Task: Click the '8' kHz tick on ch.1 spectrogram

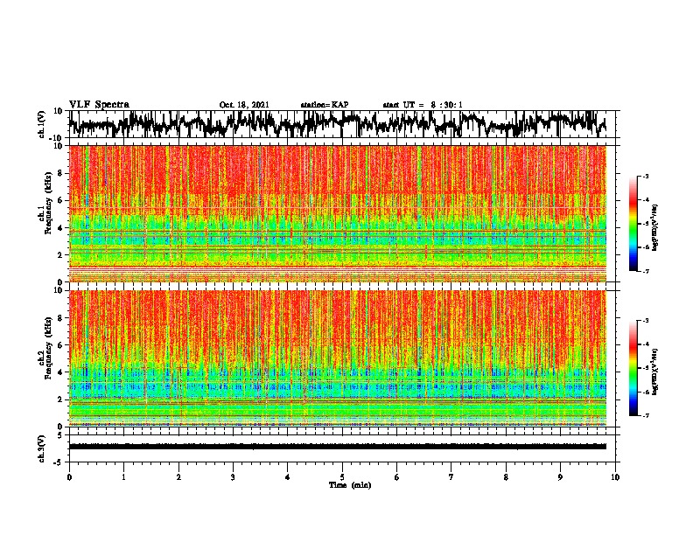Action: tap(60, 173)
